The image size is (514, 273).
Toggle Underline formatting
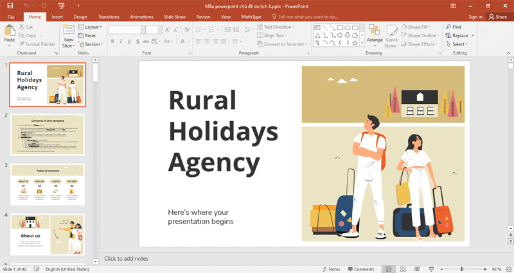click(x=129, y=41)
